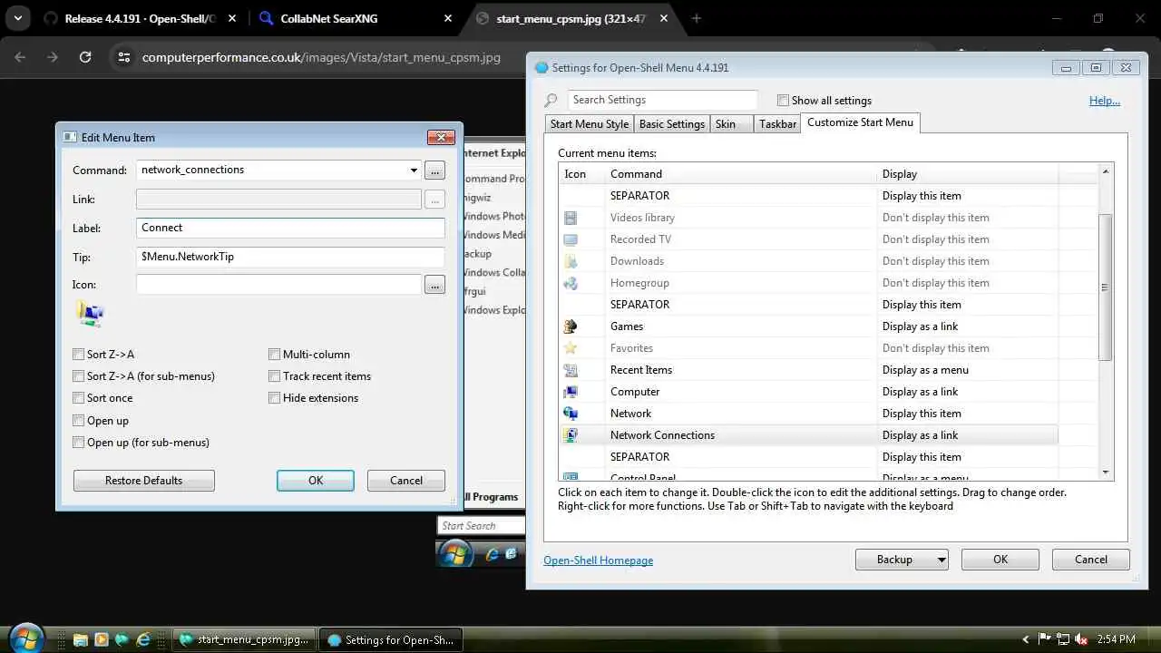
Task: Switch to Release 4.4.191 Open-Shell browser tab
Action: (141, 18)
